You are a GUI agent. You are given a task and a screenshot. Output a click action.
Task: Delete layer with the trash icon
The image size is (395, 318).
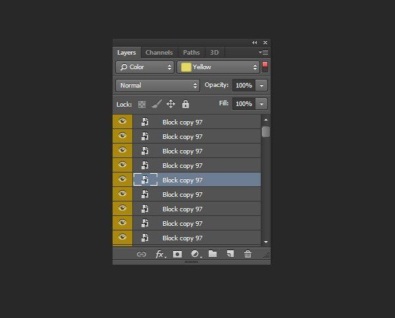click(x=248, y=253)
